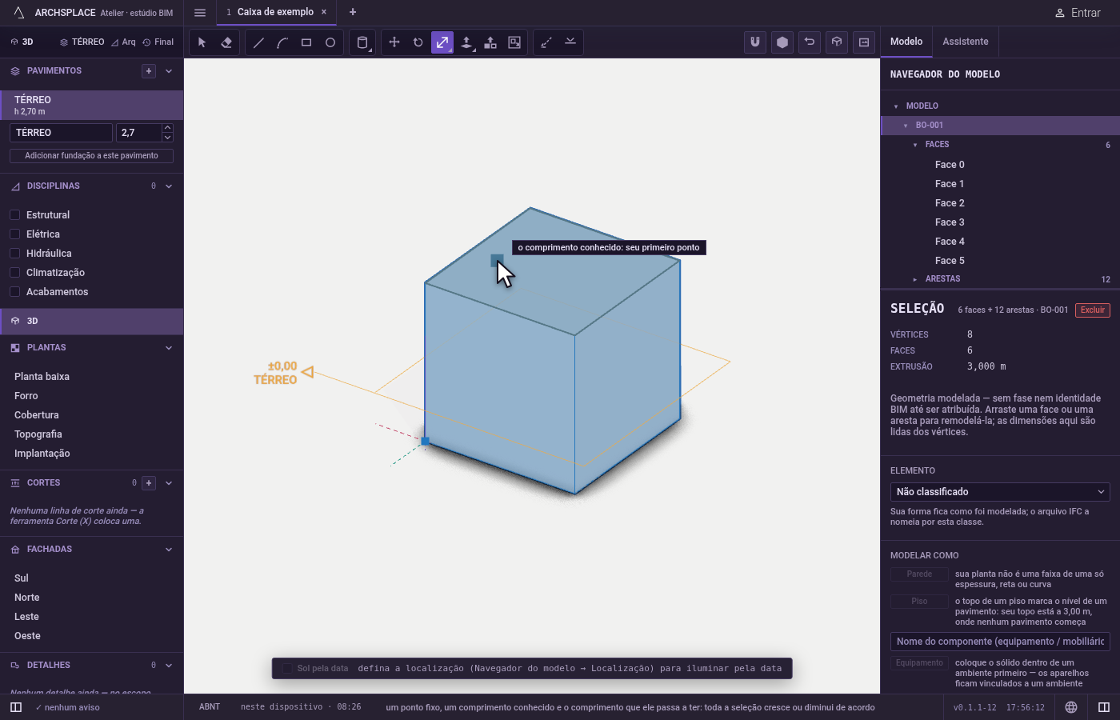Add a new pavimento with plus button
Viewport: 1120px width, 720px height.
pyautogui.click(x=149, y=71)
